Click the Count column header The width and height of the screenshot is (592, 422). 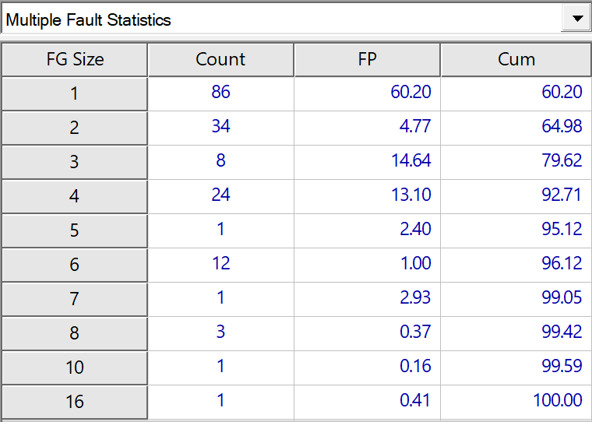tap(220, 59)
